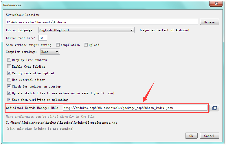Check Use external editor option
The height and width of the screenshot is (145, 226).
pos(9,80)
